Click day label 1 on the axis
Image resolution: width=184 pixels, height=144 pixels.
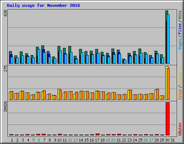(x=12, y=140)
